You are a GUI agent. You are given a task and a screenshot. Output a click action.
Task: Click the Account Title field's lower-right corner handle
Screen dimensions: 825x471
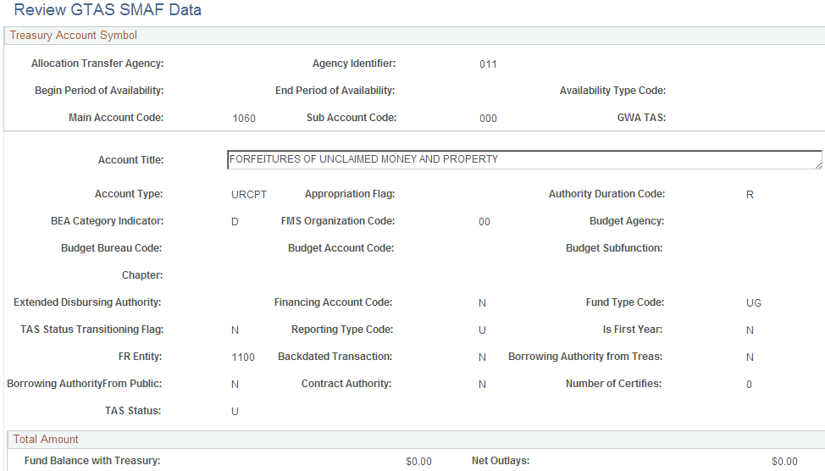[818, 165]
